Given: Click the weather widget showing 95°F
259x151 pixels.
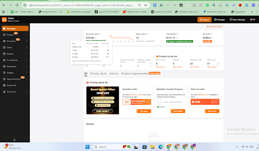Looking at the screenshot, I should [x=13, y=147].
